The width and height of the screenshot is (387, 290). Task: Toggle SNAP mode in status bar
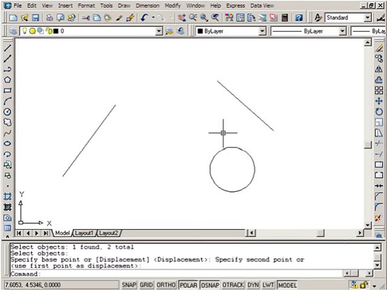coord(129,285)
